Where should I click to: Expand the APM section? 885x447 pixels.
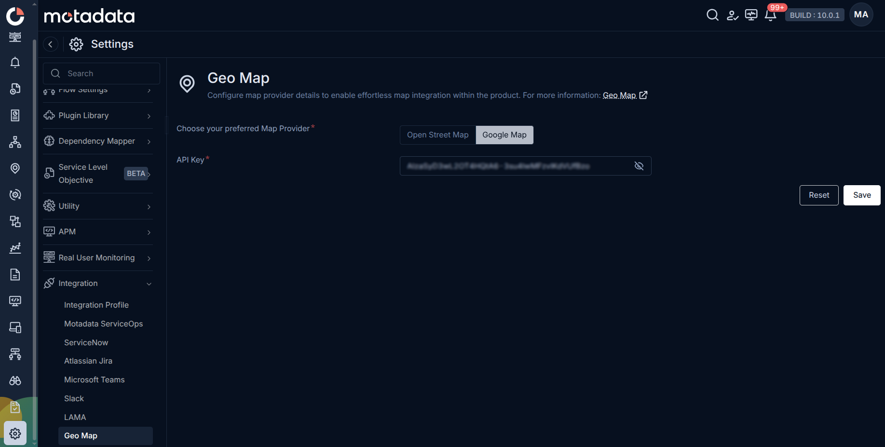[98, 232]
